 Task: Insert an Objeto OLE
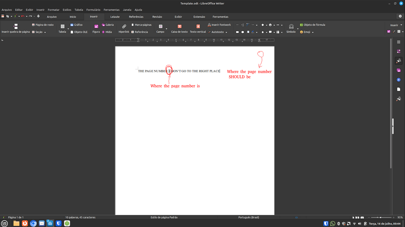pos(79,32)
